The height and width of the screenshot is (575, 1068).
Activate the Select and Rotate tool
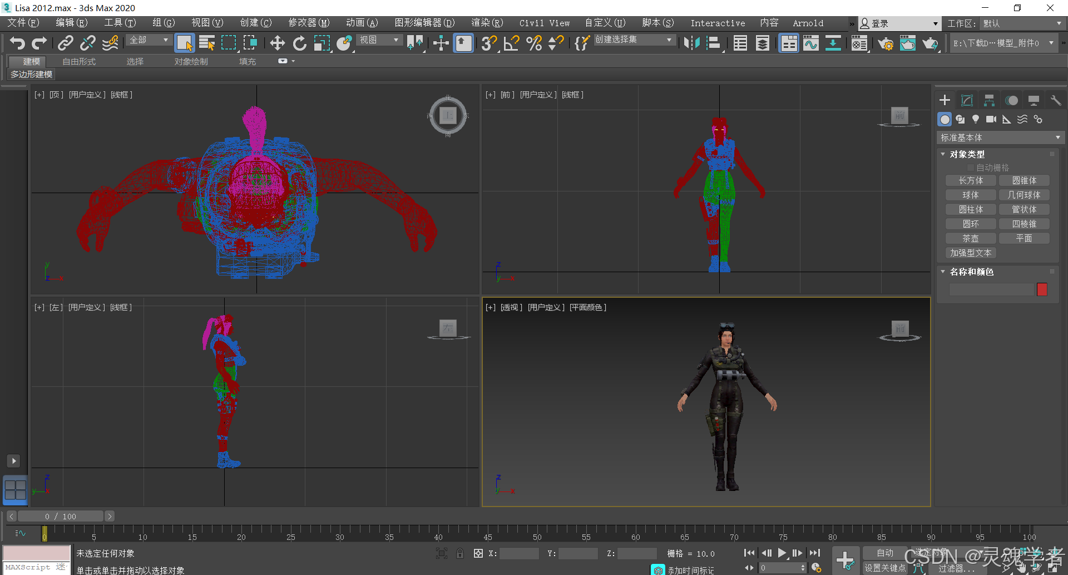299,43
